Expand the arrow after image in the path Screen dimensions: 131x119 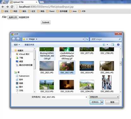[x=37, y=39]
